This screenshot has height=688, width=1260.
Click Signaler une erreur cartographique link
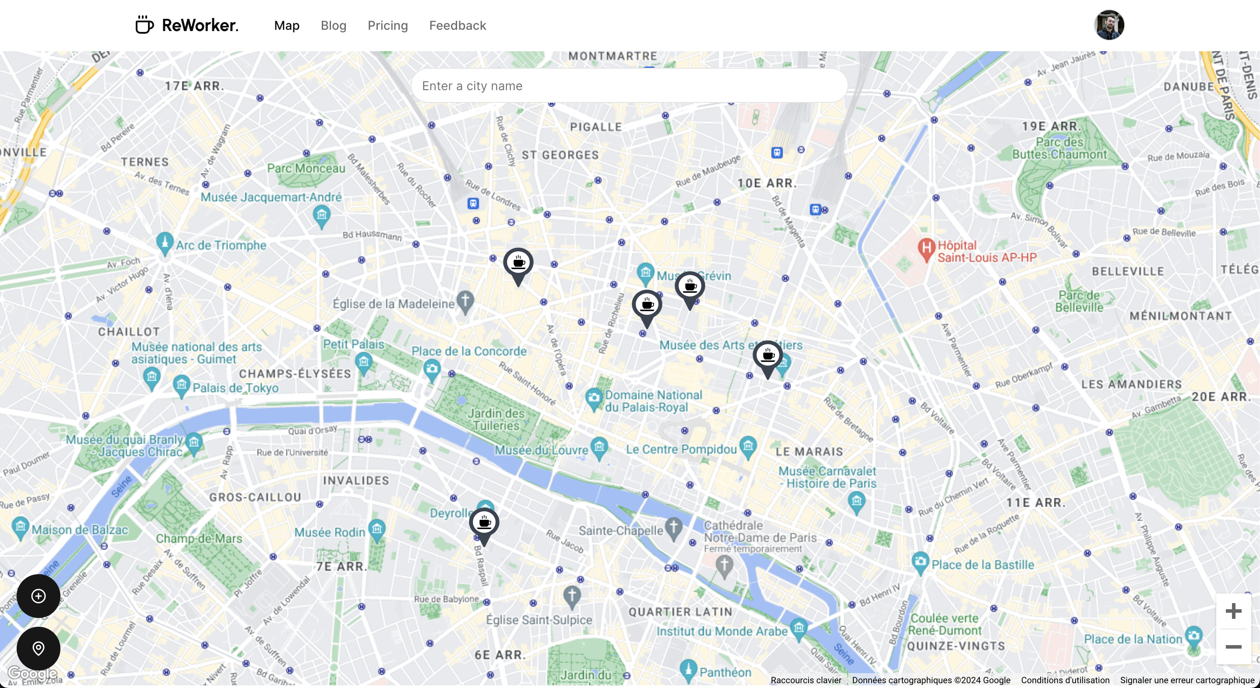pos(1187,680)
